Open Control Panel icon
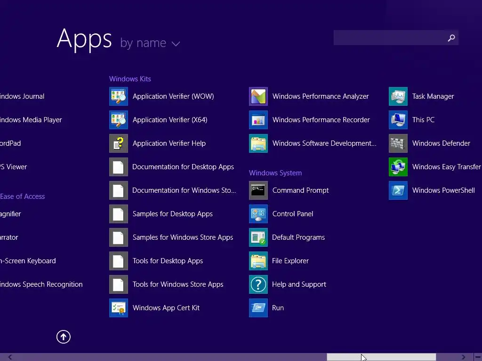The image size is (482, 361). 258,214
